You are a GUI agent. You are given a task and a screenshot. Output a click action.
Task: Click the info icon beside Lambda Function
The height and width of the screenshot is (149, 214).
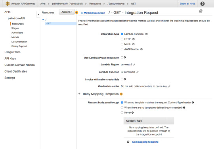click(x=147, y=34)
